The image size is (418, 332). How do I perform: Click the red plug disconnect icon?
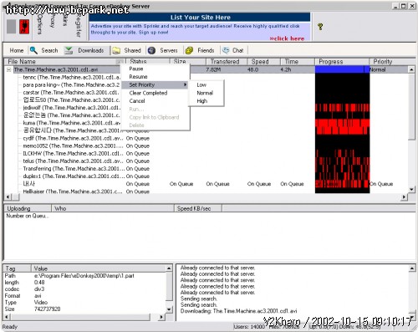pos(24,27)
